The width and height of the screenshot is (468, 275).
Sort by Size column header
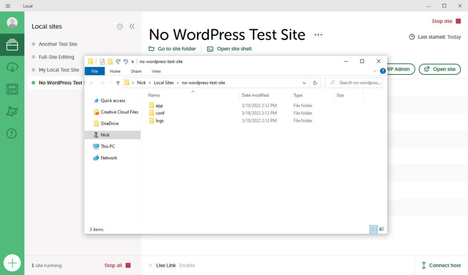pyautogui.click(x=340, y=95)
